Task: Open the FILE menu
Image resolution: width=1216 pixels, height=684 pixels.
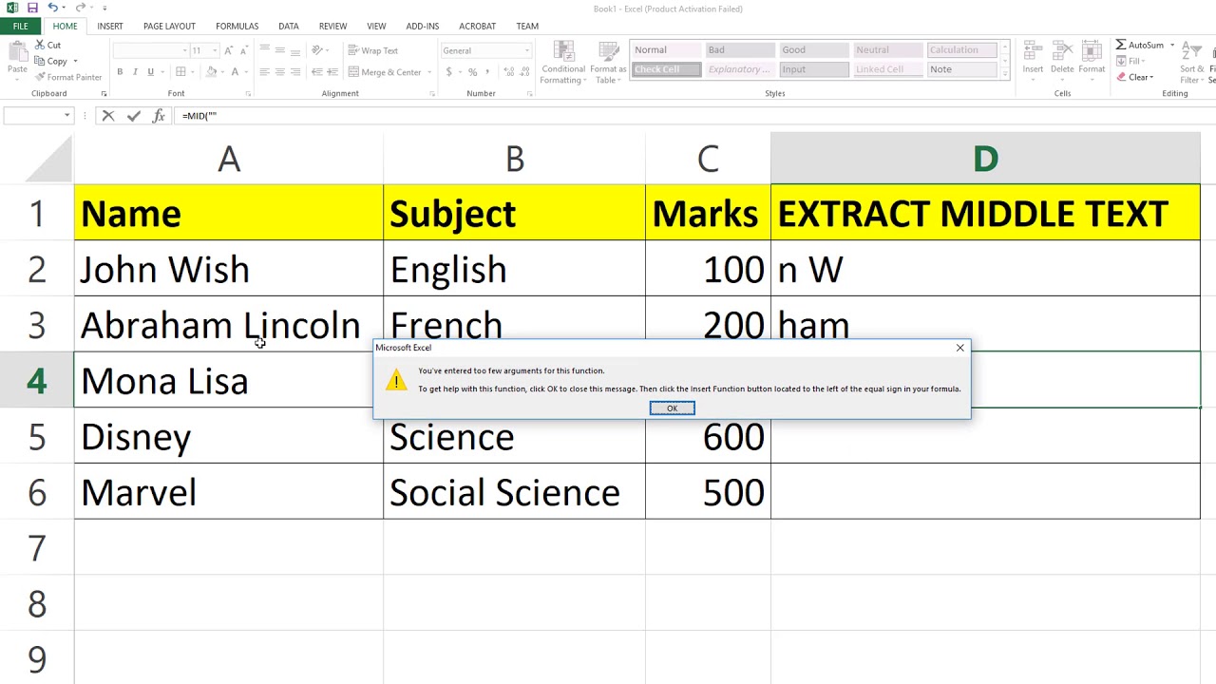Action: (20, 26)
